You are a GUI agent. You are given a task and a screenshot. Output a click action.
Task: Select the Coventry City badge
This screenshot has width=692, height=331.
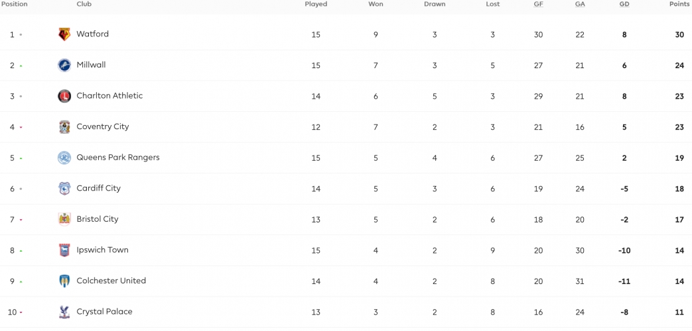point(64,126)
